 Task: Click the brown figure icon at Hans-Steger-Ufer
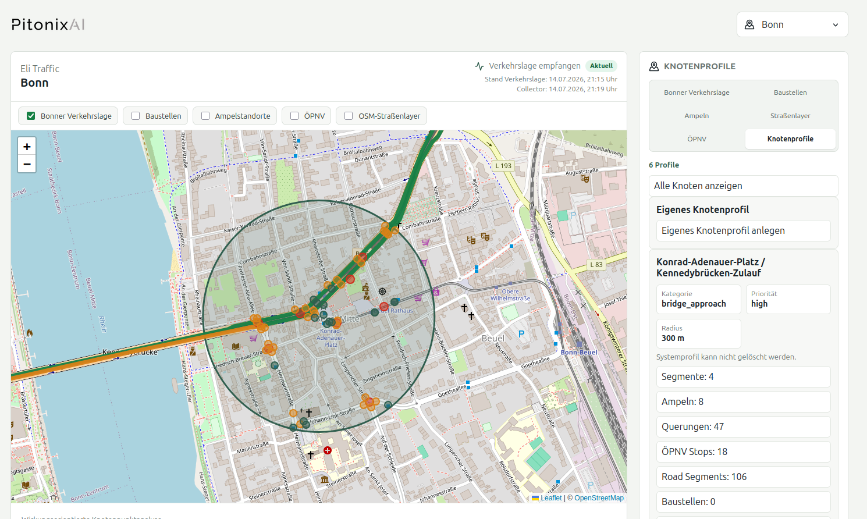[193, 351]
